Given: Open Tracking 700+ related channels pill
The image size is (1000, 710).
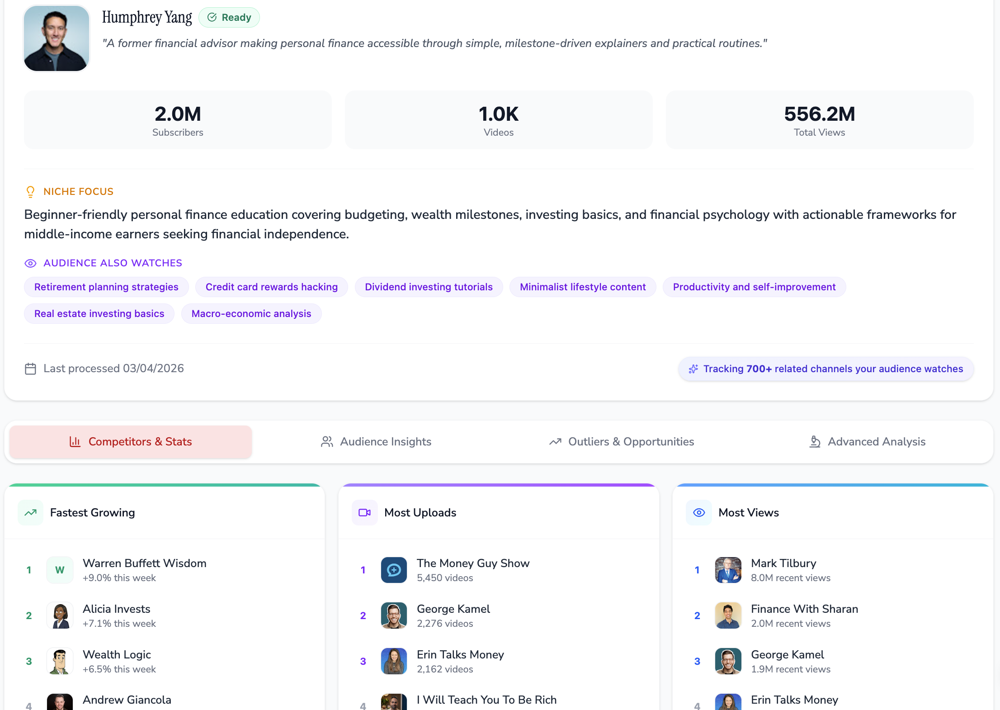Looking at the screenshot, I should click(x=825, y=369).
